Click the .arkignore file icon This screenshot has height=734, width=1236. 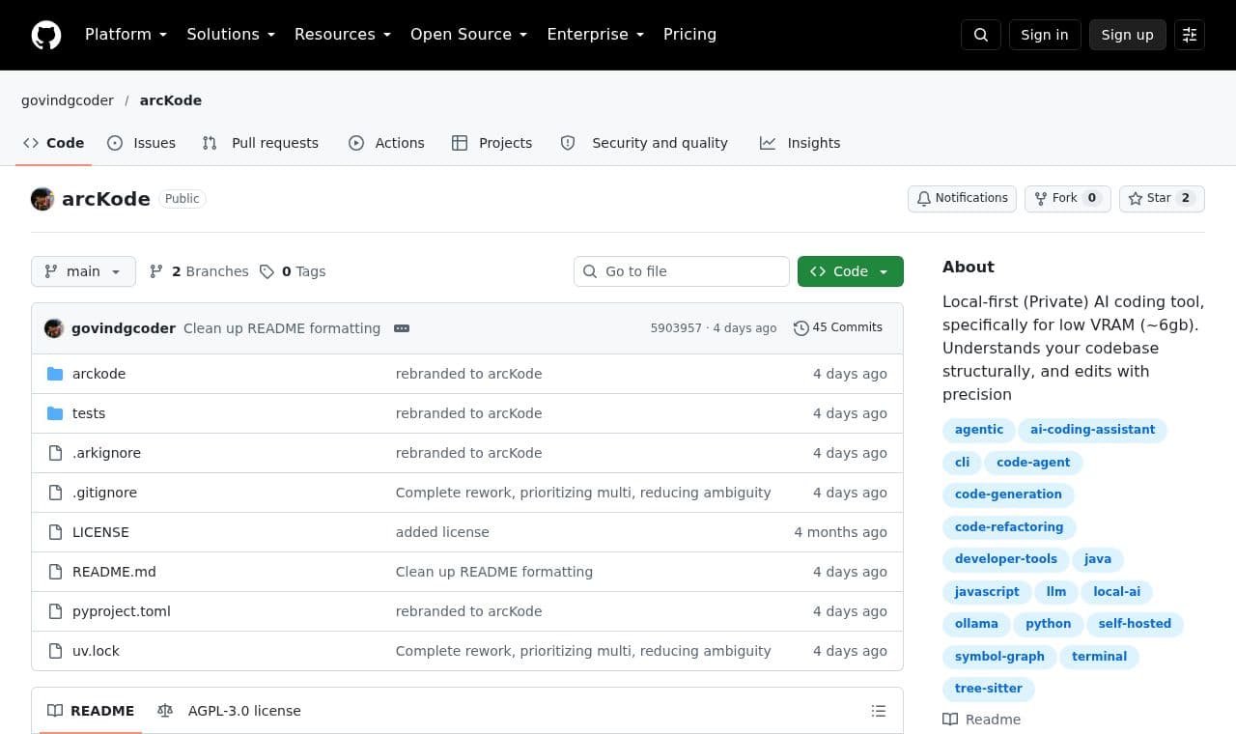coord(55,453)
